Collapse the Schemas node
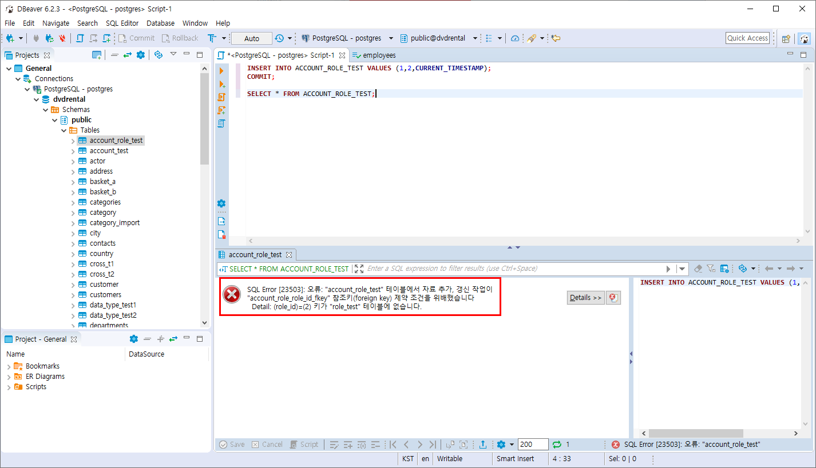This screenshot has height=468, width=816. click(x=46, y=110)
